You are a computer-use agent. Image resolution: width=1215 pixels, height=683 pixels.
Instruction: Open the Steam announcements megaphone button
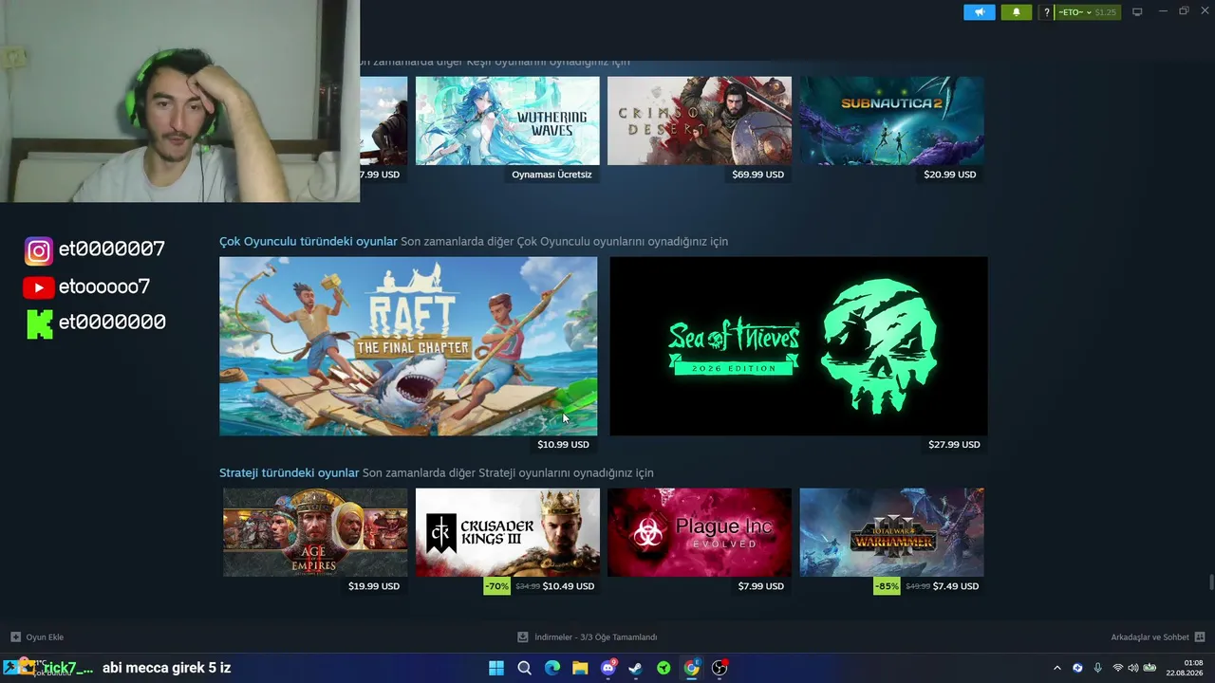980,12
